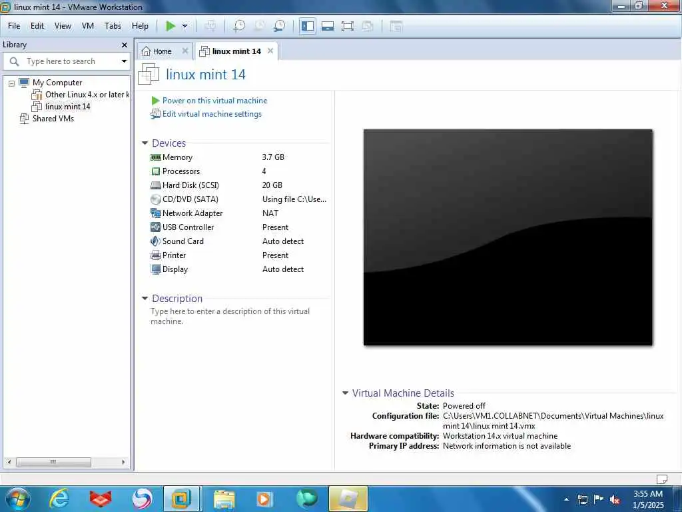Click the message log icon in status bar

(x=661, y=479)
